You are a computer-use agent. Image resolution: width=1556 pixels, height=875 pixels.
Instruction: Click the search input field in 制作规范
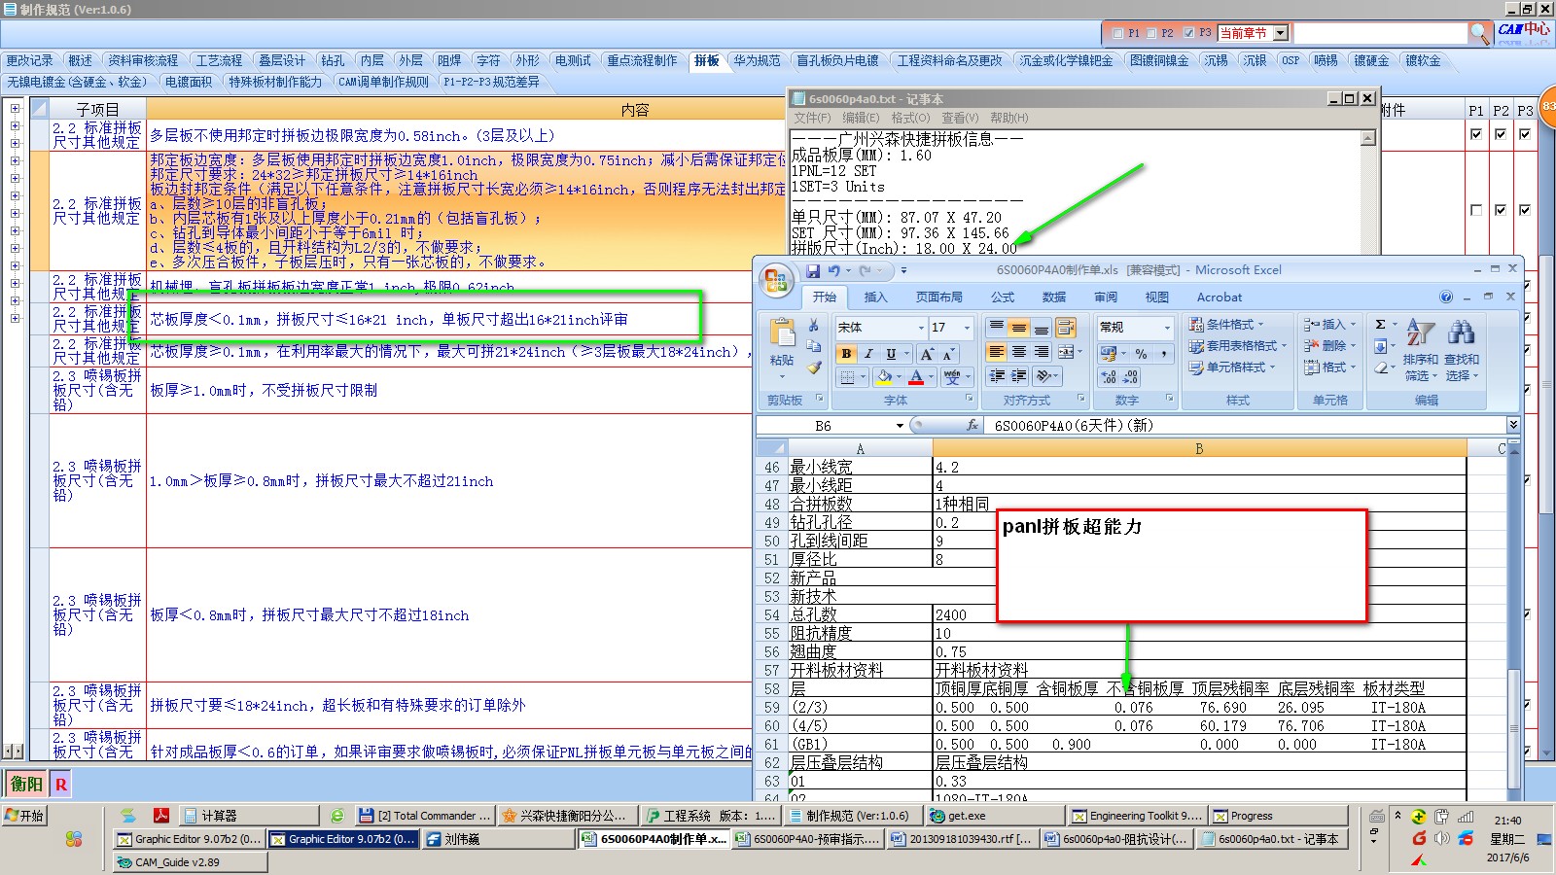coord(1379,33)
